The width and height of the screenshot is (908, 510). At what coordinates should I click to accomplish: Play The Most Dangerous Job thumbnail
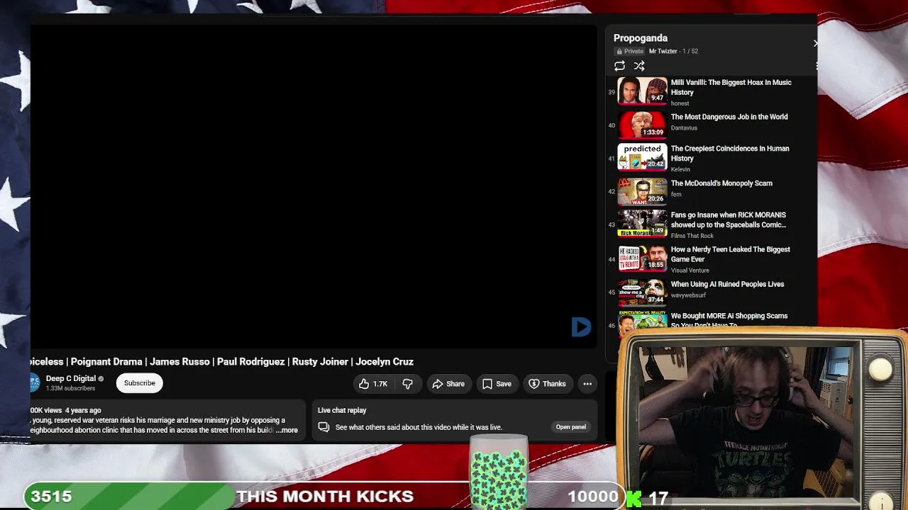(x=642, y=124)
